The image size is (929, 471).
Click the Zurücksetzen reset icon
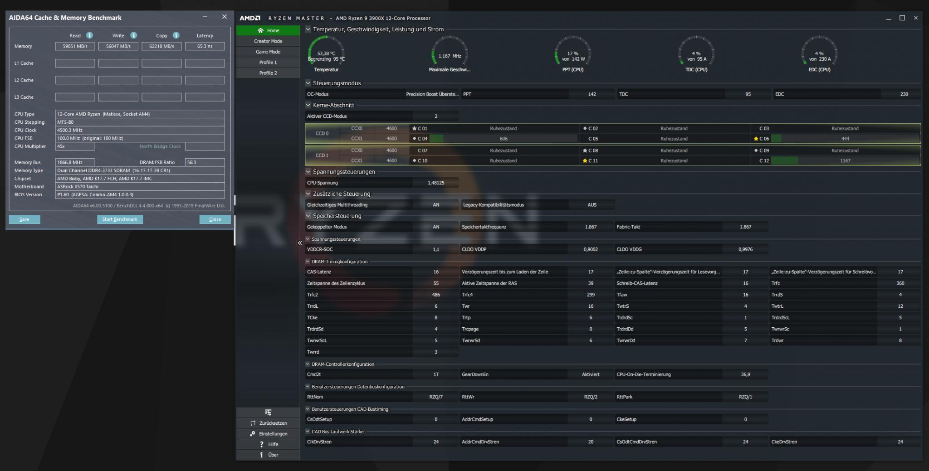253,423
